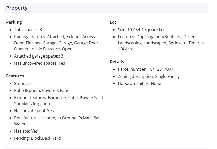Click the Property section header
The width and height of the screenshot is (217, 149).
point(17,8)
